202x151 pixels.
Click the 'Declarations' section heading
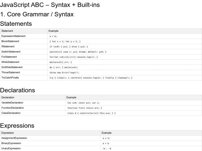[x=18, y=90]
